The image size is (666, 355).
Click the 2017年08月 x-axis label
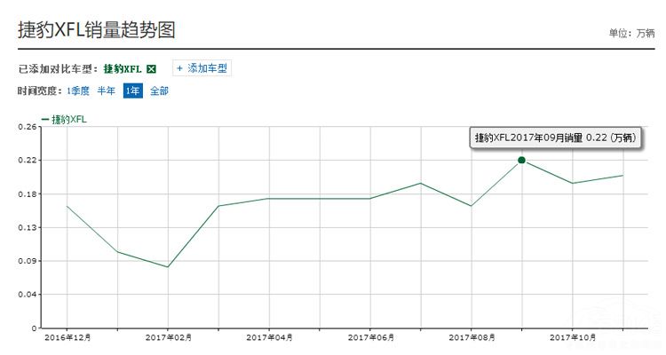point(472,337)
